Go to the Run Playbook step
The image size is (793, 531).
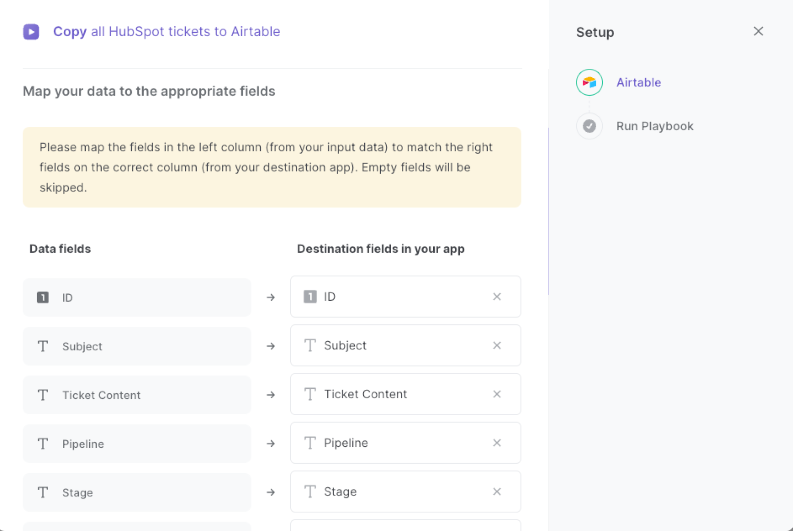(654, 126)
